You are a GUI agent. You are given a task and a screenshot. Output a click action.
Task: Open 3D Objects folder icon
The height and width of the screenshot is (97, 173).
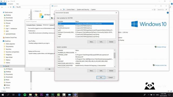pyautogui.click(x=41, y=16)
